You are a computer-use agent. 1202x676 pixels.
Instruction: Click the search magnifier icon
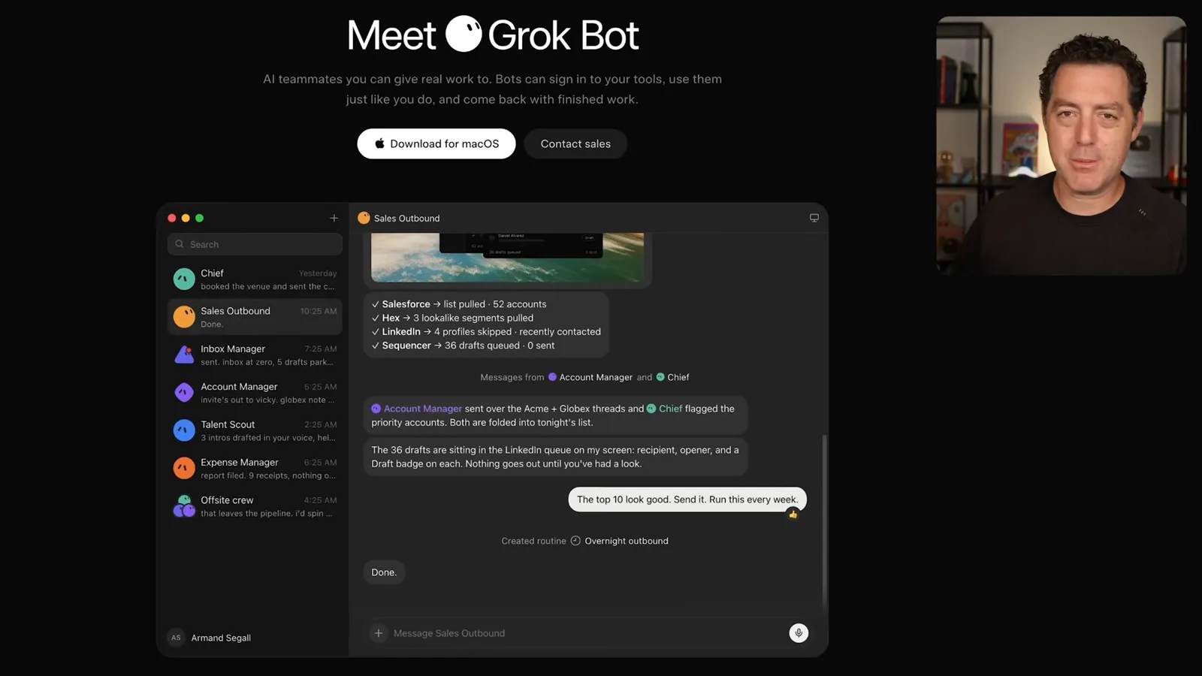click(x=180, y=244)
